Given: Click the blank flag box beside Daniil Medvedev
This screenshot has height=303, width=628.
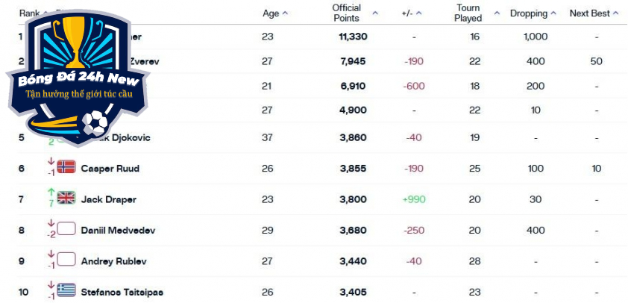Looking at the screenshot, I should [x=66, y=229].
